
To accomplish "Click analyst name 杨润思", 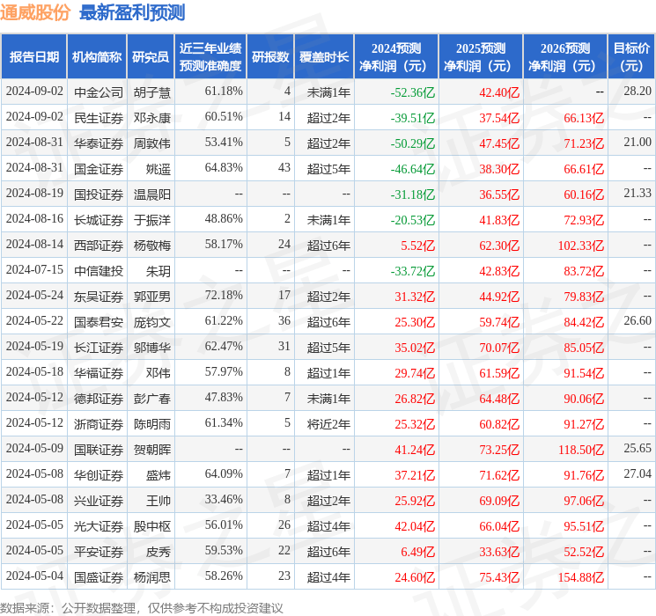I will click(x=151, y=576).
